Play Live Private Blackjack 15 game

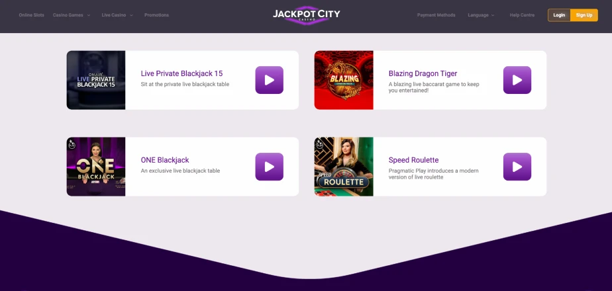270,80
